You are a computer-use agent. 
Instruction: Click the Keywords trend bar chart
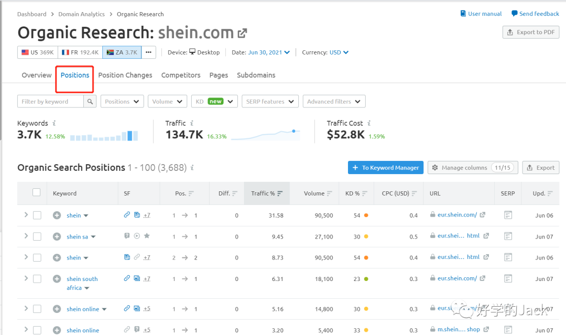(104, 136)
